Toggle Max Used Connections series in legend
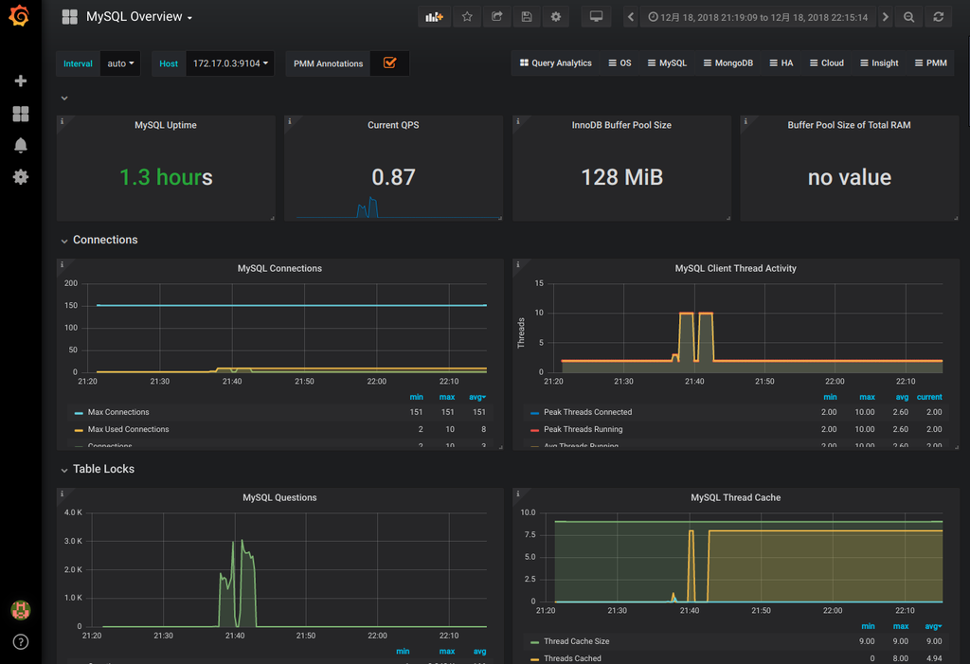Viewport: 970px width, 664px height. point(128,429)
